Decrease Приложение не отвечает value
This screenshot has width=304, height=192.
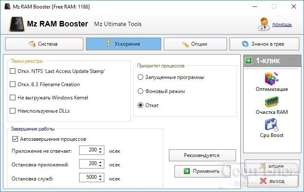tap(100, 152)
